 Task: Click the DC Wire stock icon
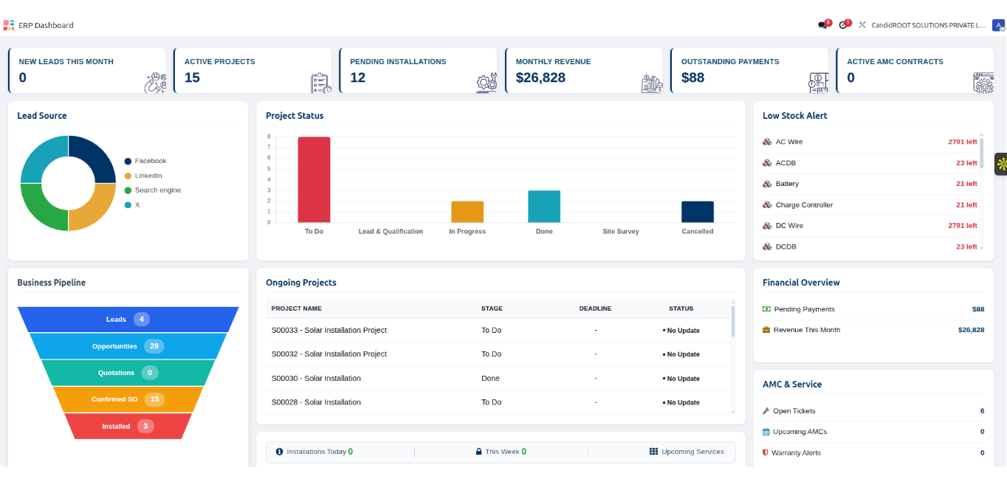coord(767,226)
